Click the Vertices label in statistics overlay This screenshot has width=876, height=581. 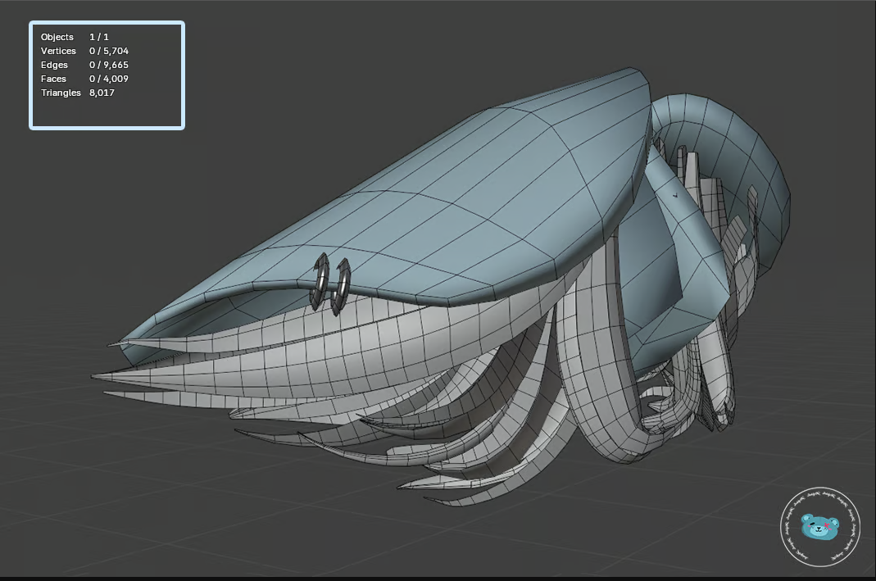pos(58,51)
